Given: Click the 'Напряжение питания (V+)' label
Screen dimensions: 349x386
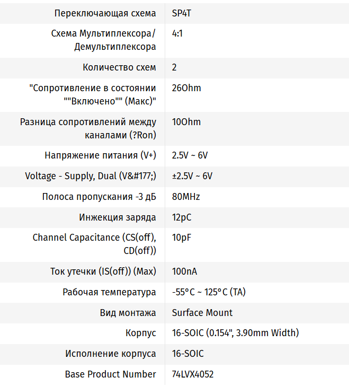Looking at the screenshot, I should [x=100, y=156].
